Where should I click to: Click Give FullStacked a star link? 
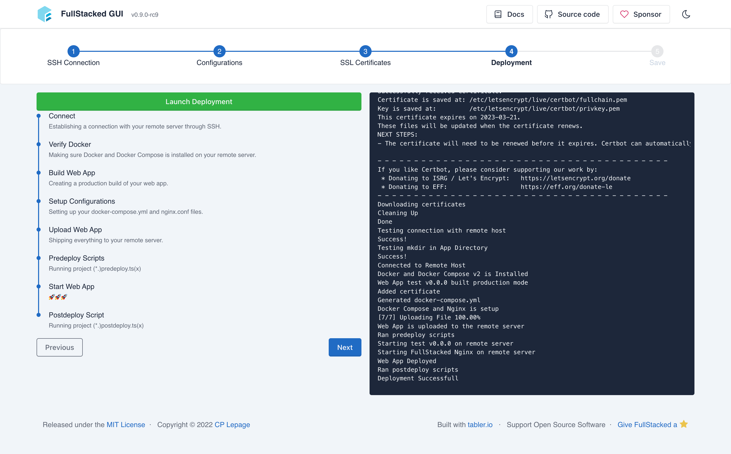[x=647, y=425]
